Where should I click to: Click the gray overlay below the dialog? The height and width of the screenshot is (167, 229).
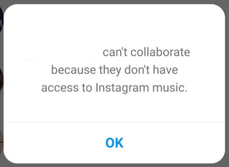115,165
